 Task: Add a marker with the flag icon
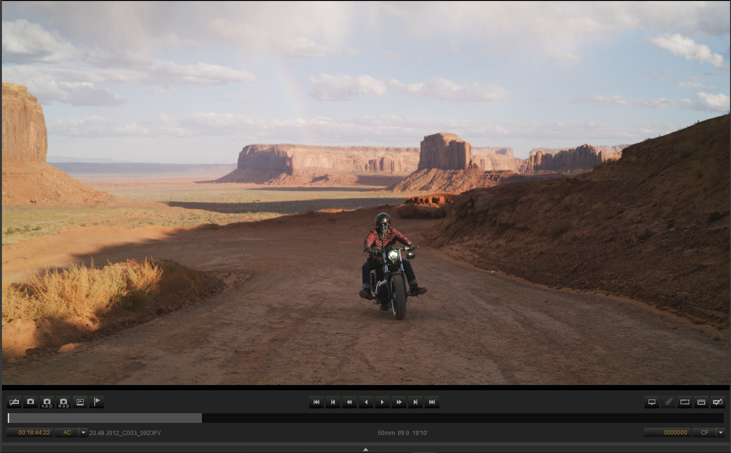(97, 402)
